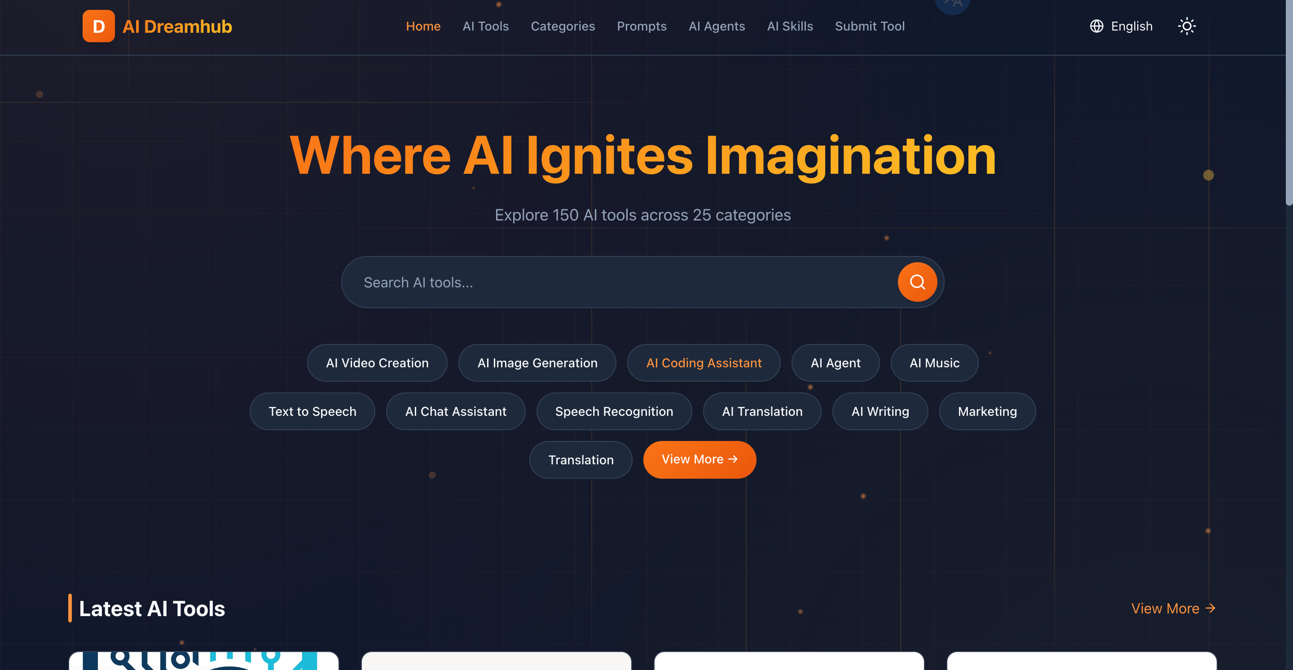
Task: Navigate to the Prompts tab
Action: (642, 26)
